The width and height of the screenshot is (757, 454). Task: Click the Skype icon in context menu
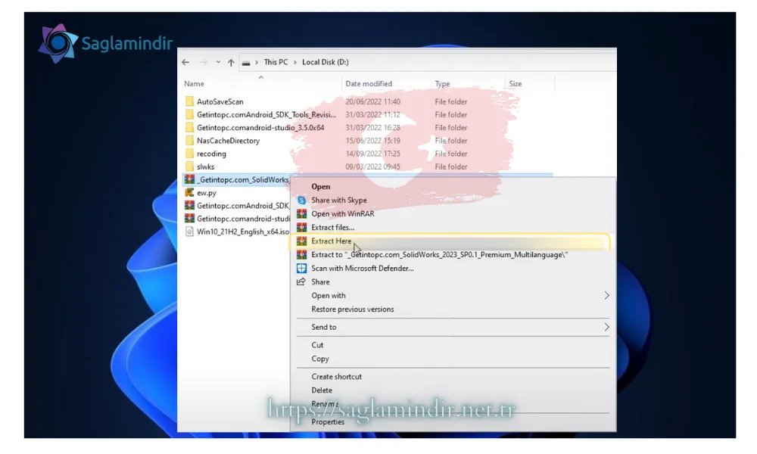pyautogui.click(x=301, y=201)
